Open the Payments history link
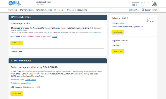166x99 pixels. click(118, 23)
